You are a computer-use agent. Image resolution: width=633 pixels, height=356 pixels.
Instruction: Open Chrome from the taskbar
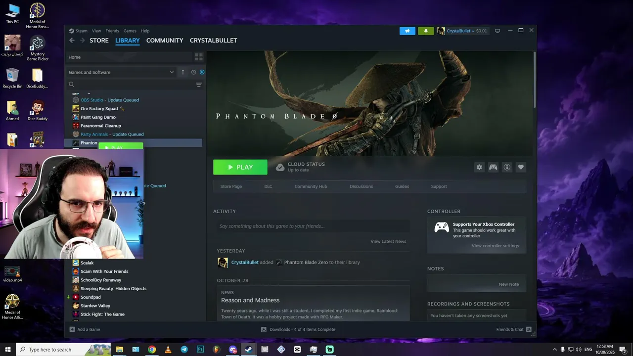pyautogui.click(x=152, y=350)
